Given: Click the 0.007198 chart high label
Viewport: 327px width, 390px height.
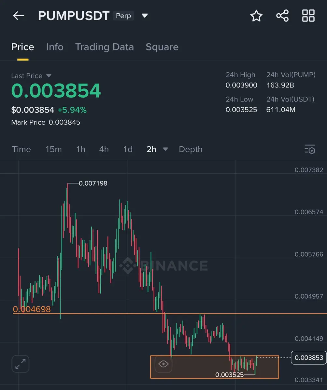Looking at the screenshot, I should coord(93,183).
